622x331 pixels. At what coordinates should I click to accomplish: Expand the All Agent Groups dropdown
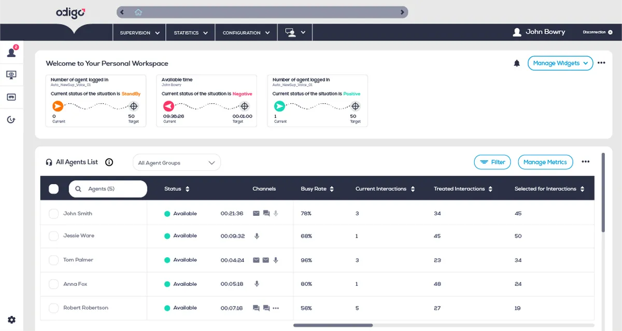coord(176,163)
